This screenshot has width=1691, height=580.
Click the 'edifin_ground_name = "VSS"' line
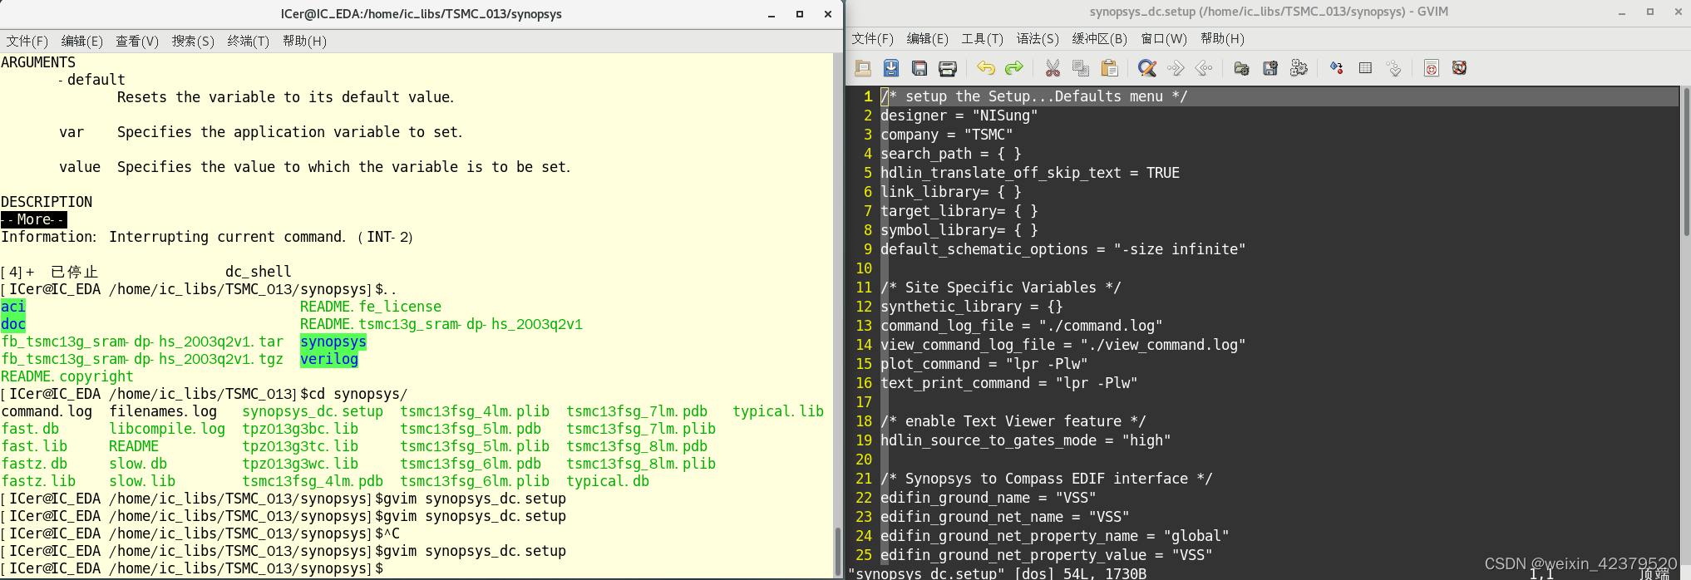pos(988,498)
